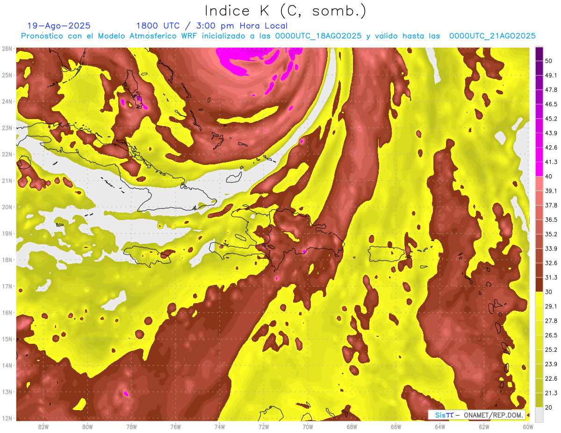The width and height of the screenshot is (561, 433).
Task: Click the colorbar label '21.3'
Action: point(552,393)
